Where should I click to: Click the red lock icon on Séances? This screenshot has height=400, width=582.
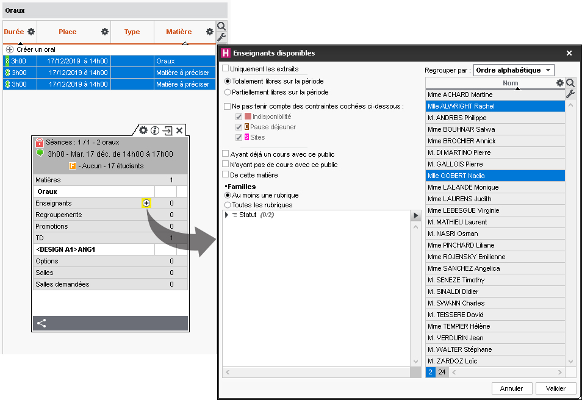pos(39,143)
